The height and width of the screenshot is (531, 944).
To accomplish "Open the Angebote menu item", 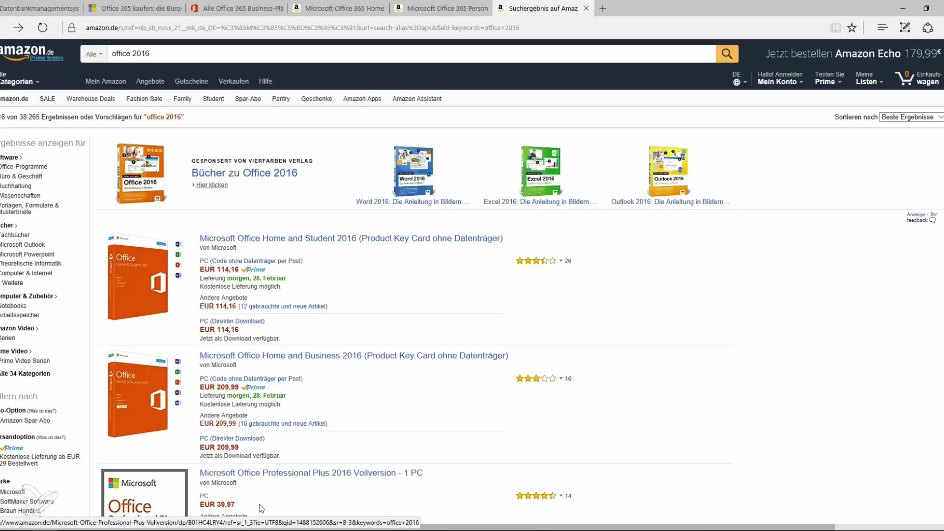I will (x=150, y=82).
